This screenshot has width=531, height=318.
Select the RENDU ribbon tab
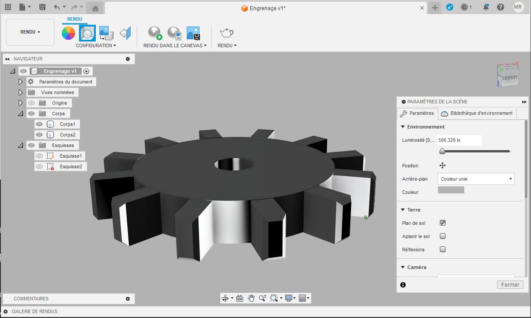pyautogui.click(x=75, y=19)
